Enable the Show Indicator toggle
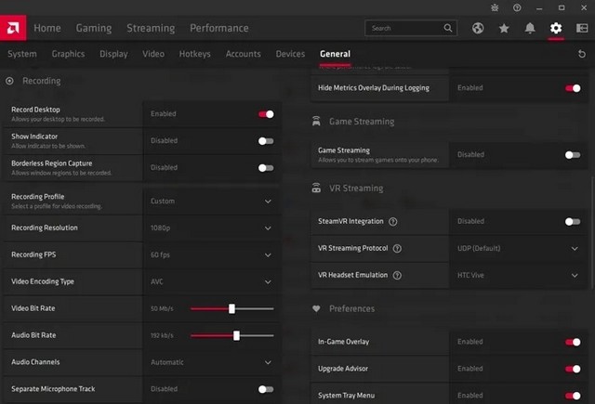Screen dimensions: 595x404 (x=266, y=141)
